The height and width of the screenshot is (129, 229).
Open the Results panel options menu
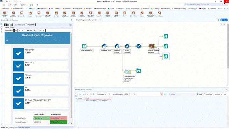[x=224, y=90]
